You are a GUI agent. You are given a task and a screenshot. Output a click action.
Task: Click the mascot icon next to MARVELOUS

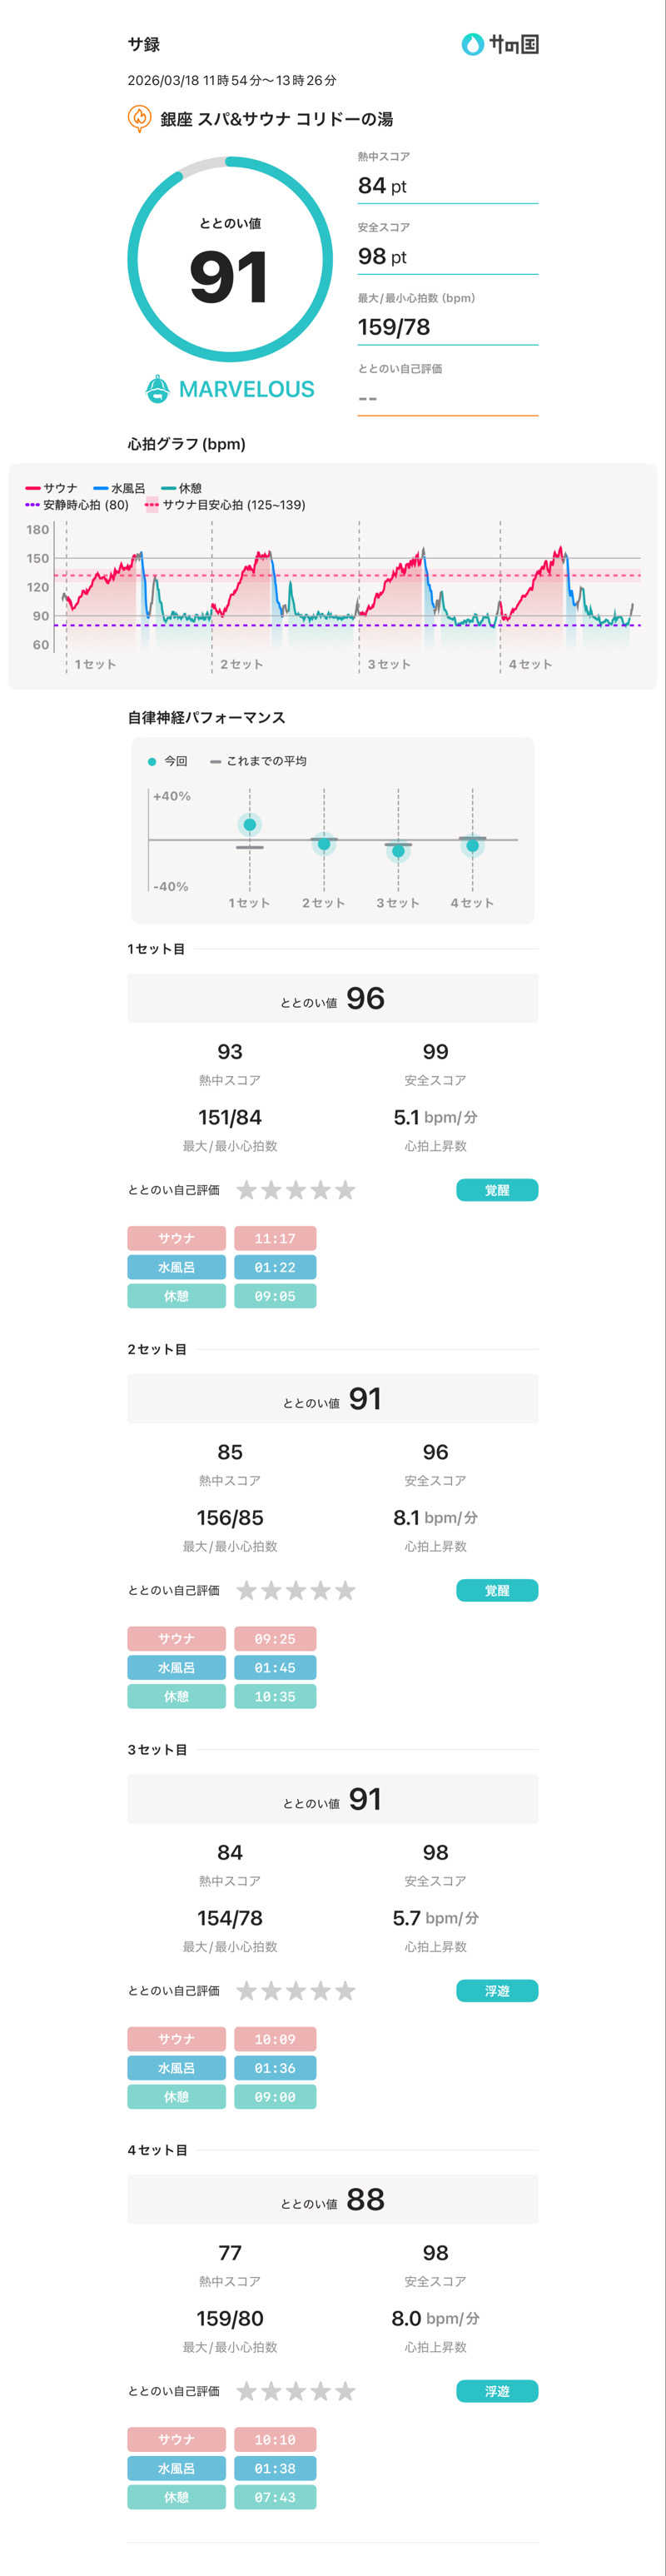click(157, 389)
